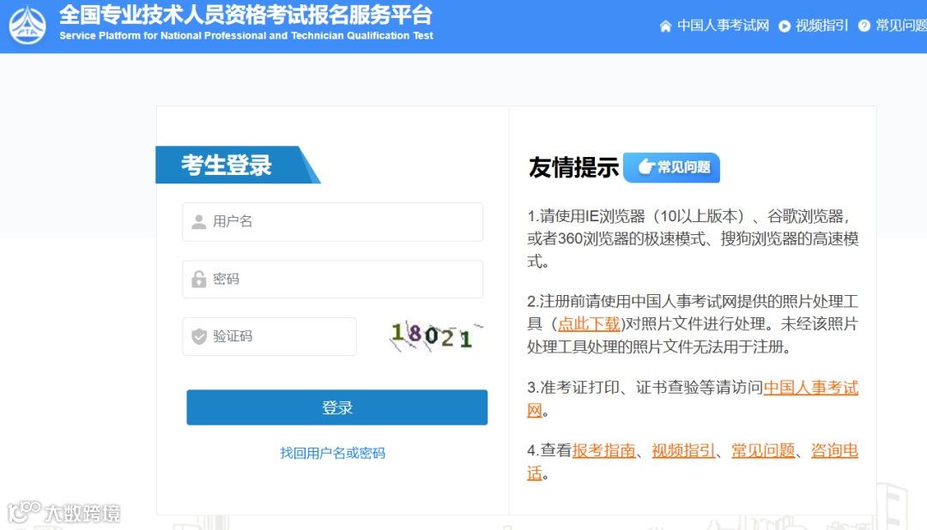This screenshot has width=927, height=530.
Task: Open the 点此下载 photo tool link
Action: pos(589,324)
